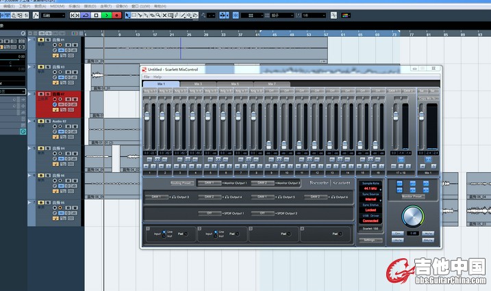Toggle first monitor output enable button

(399, 183)
